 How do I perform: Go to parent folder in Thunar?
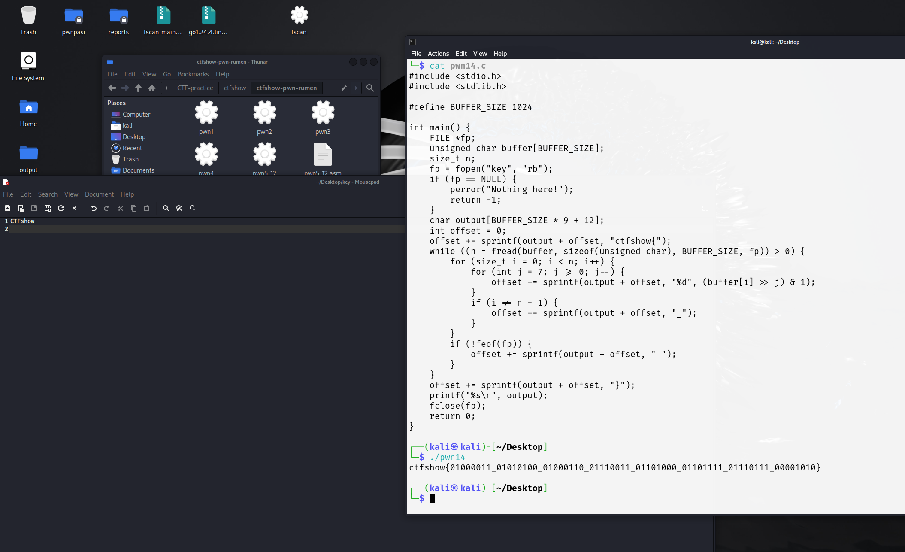click(x=138, y=88)
